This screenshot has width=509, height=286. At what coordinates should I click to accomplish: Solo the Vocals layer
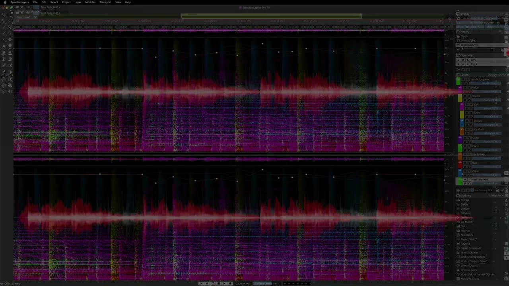(469, 88)
